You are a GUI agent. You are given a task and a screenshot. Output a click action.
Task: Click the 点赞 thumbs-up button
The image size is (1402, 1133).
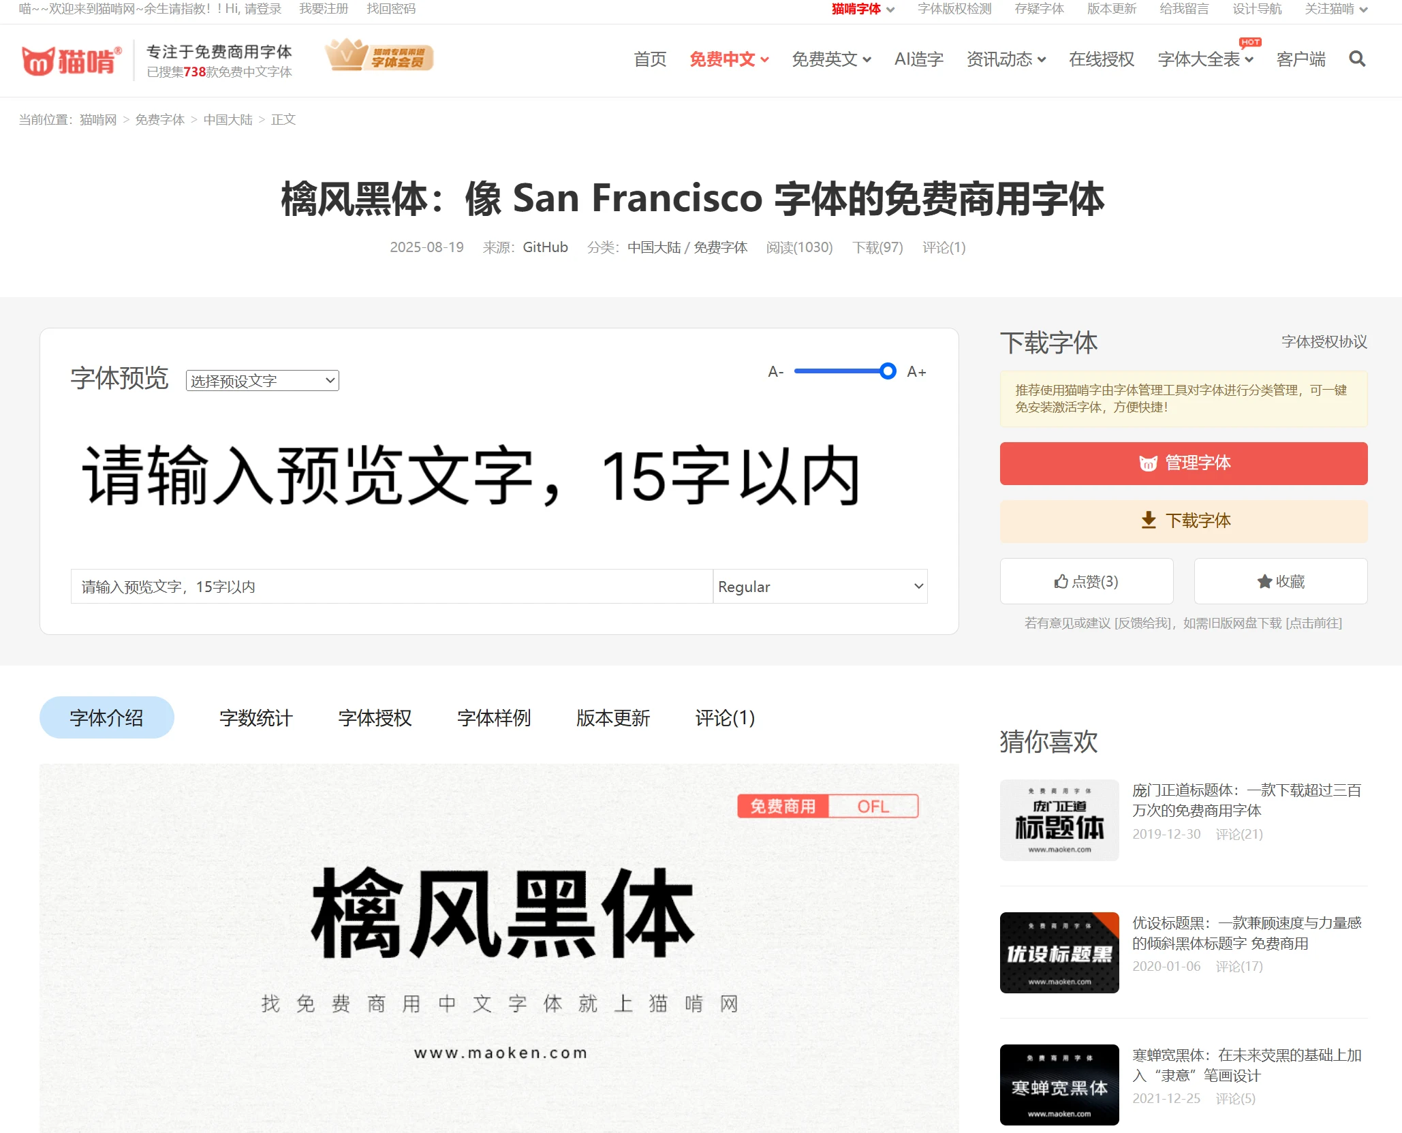tap(1086, 581)
